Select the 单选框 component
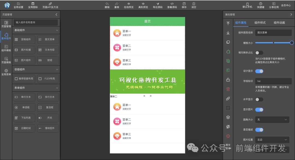This screenshot has width=295, height=160. pos(24,107)
